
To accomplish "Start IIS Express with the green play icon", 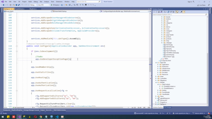I will click(x=52, y=5).
